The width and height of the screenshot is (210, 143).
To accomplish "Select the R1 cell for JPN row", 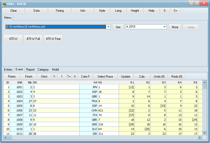I will 127,87.
